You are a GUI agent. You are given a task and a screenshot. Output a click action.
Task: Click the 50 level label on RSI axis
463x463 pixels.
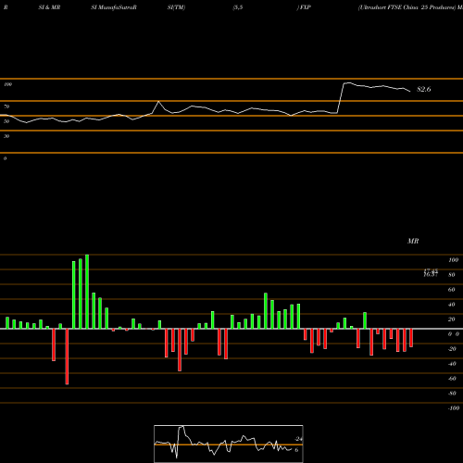point(6,121)
